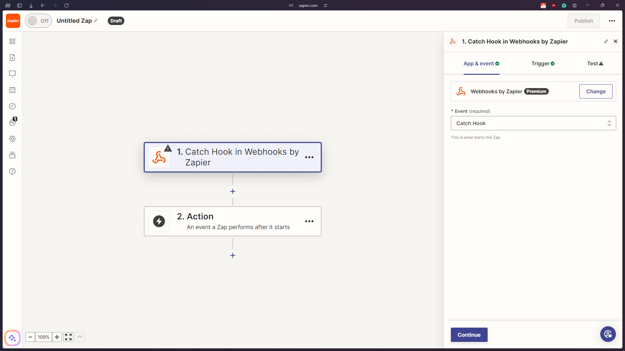Toggle Grammarly in the browser toolbar

click(x=564, y=6)
